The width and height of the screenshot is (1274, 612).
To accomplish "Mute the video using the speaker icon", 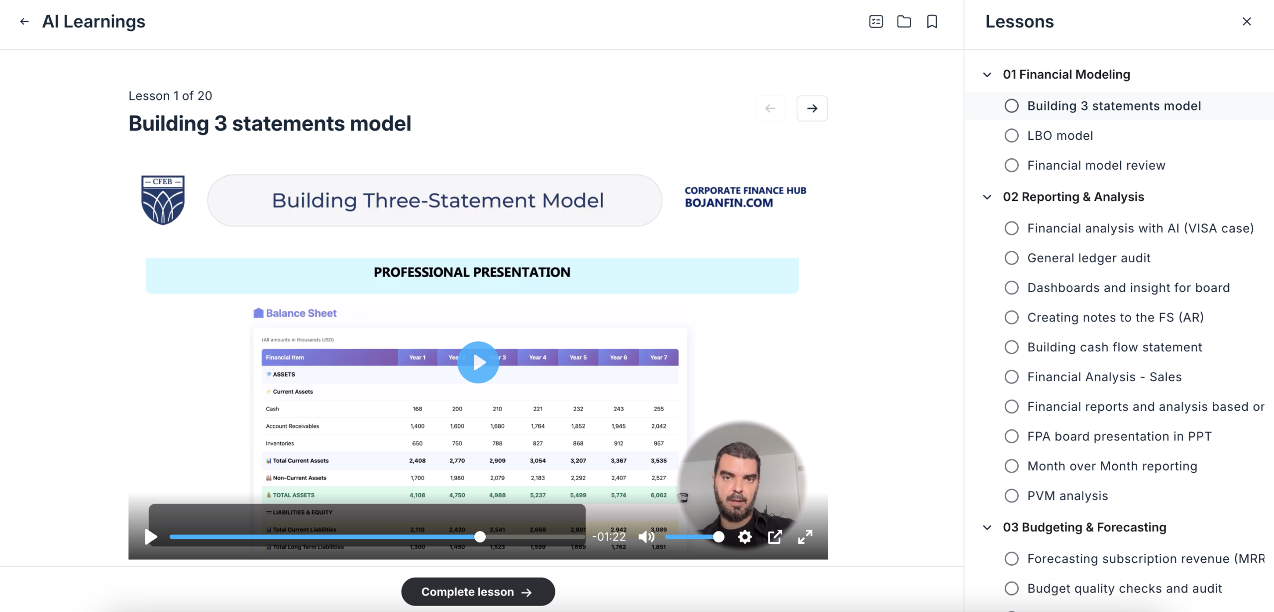I will [x=646, y=536].
